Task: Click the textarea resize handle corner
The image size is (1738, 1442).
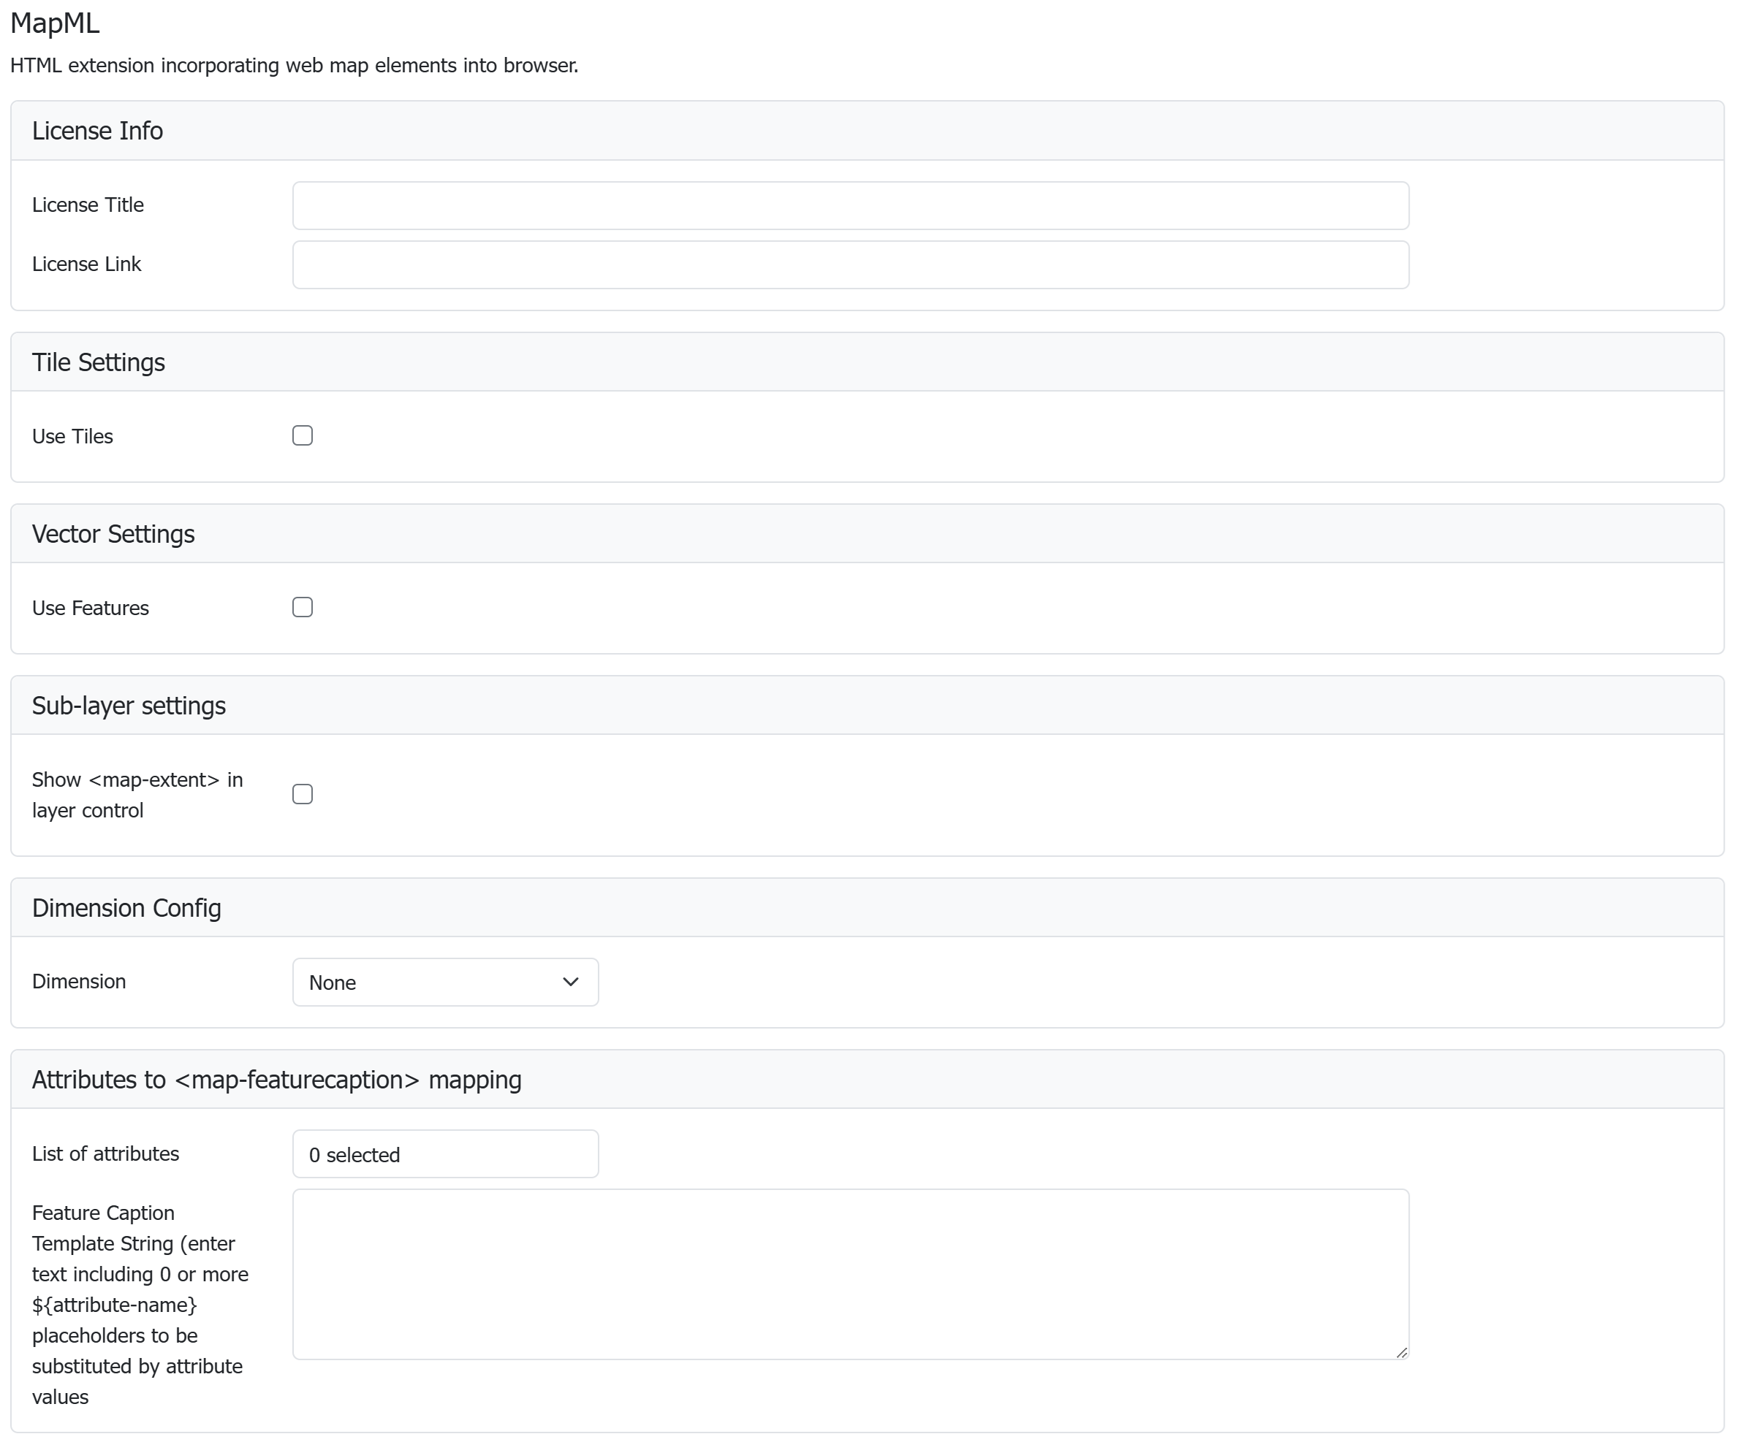Action: point(1401,1352)
